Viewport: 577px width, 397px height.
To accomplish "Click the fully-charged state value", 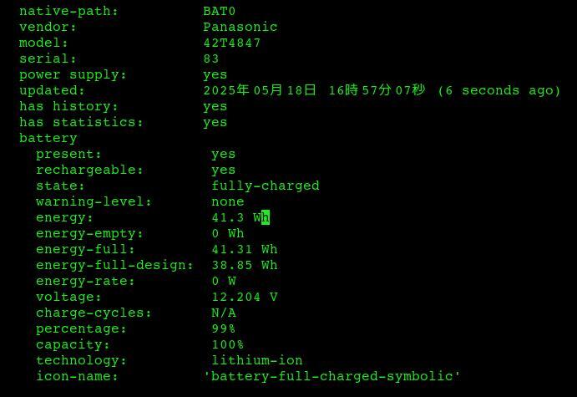I will [x=266, y=186].
